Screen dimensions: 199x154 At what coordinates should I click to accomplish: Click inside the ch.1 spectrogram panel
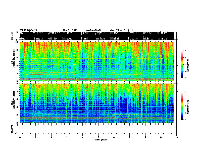pos(97,61)
